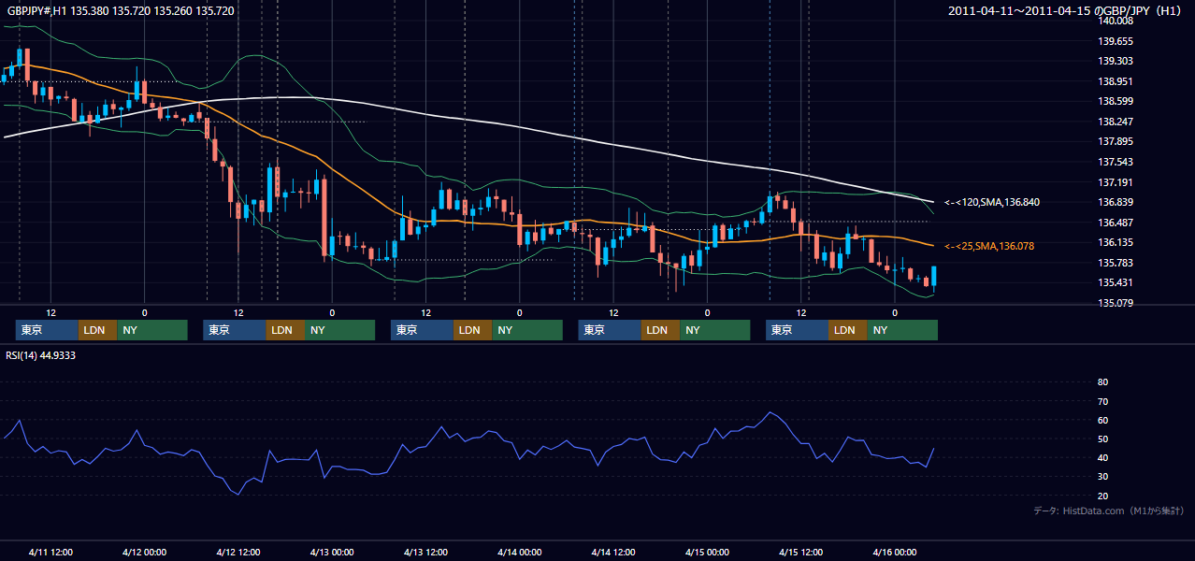Click price axis label 139.655
The image size is (1195, 561).
click(x=1116, y=41)
